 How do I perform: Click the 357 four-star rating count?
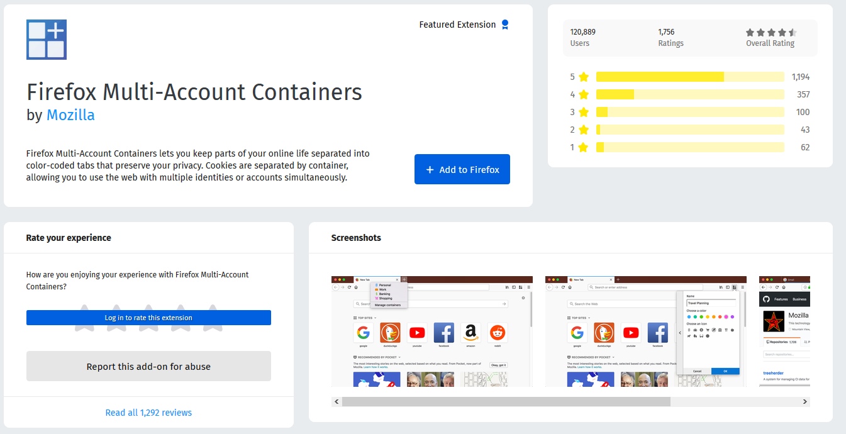coord(803,94)
